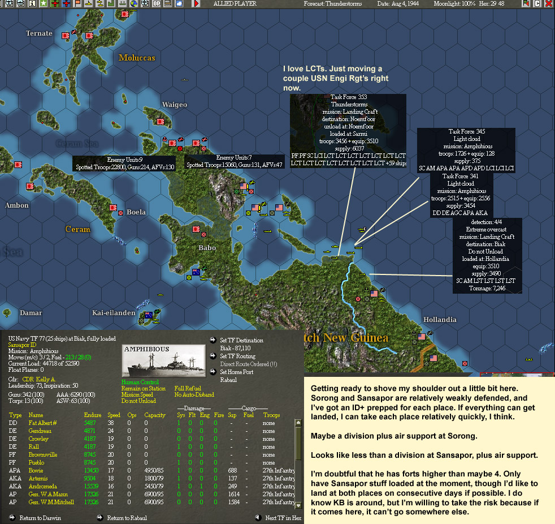The width and height of the screenshot is (555, 524).
Task: Click the 'Date: Aug 4, 1944' text
Action: (x=398, y=3)
